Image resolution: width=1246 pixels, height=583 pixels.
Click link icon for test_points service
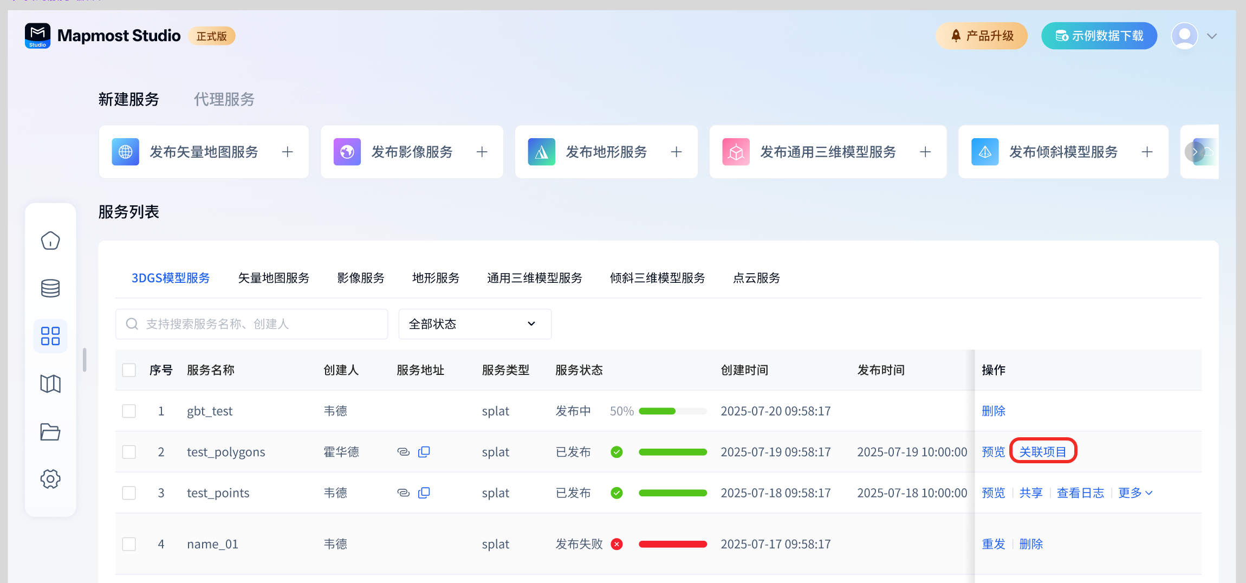coord(403,493)
